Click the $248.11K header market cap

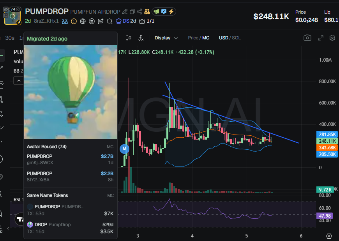tap(271, 16)
